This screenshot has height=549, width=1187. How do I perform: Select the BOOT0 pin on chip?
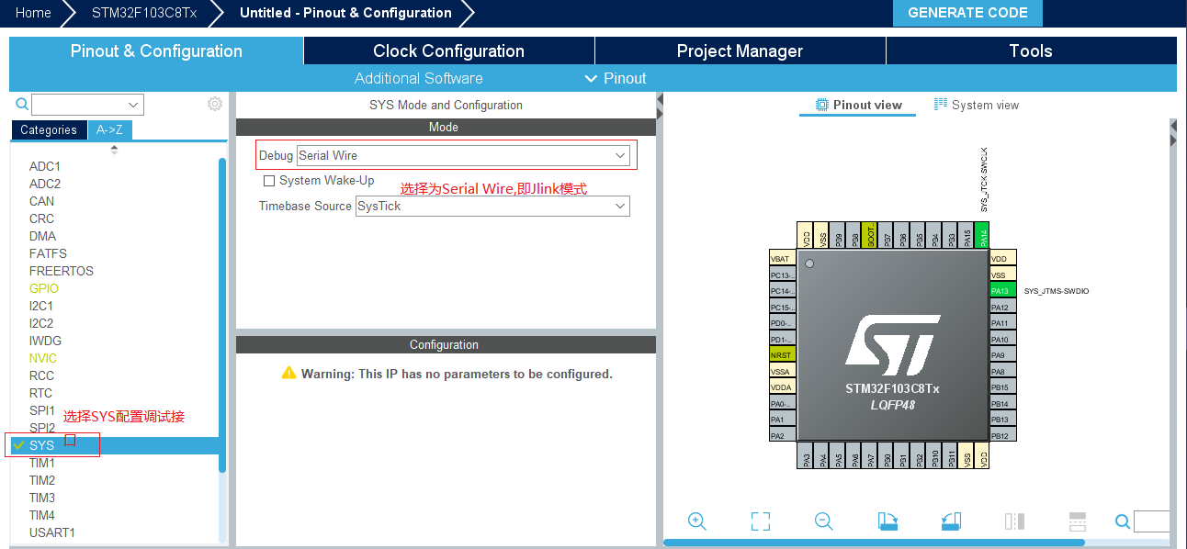(870, 235)
